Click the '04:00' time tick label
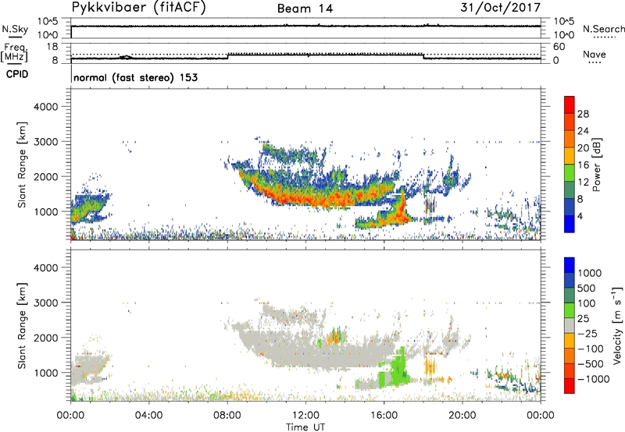Viewport: 625px width, 432px height. (148, 416)
